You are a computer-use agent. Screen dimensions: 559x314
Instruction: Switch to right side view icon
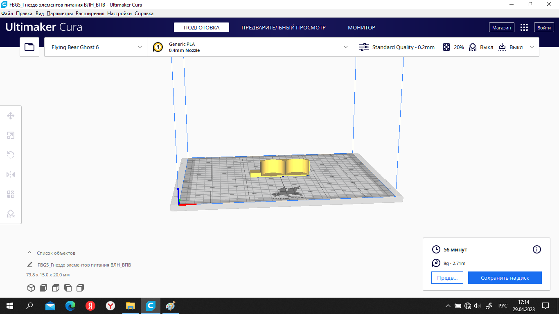click(80, 288)
